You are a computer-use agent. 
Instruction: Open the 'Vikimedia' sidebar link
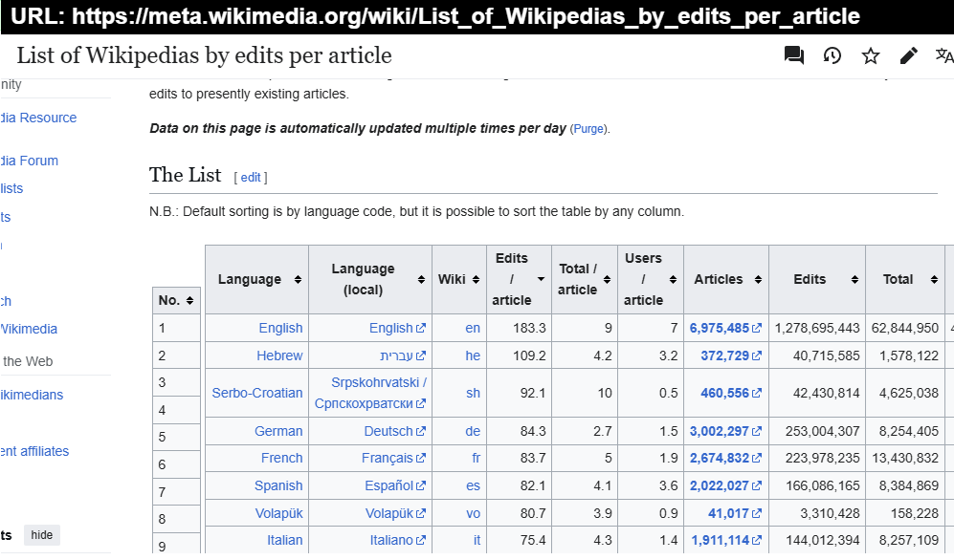pyautogui.click(x=29, y=329)
